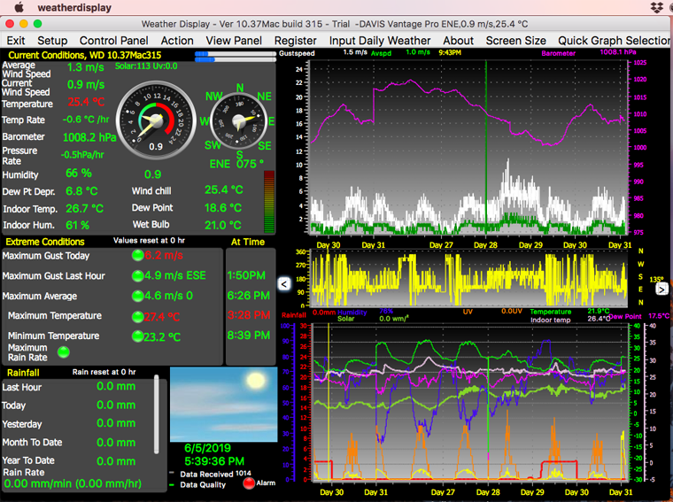Click the Rainfall section heading
The height and width of the screenshot is (502, 673).
(x=23, y=373)
